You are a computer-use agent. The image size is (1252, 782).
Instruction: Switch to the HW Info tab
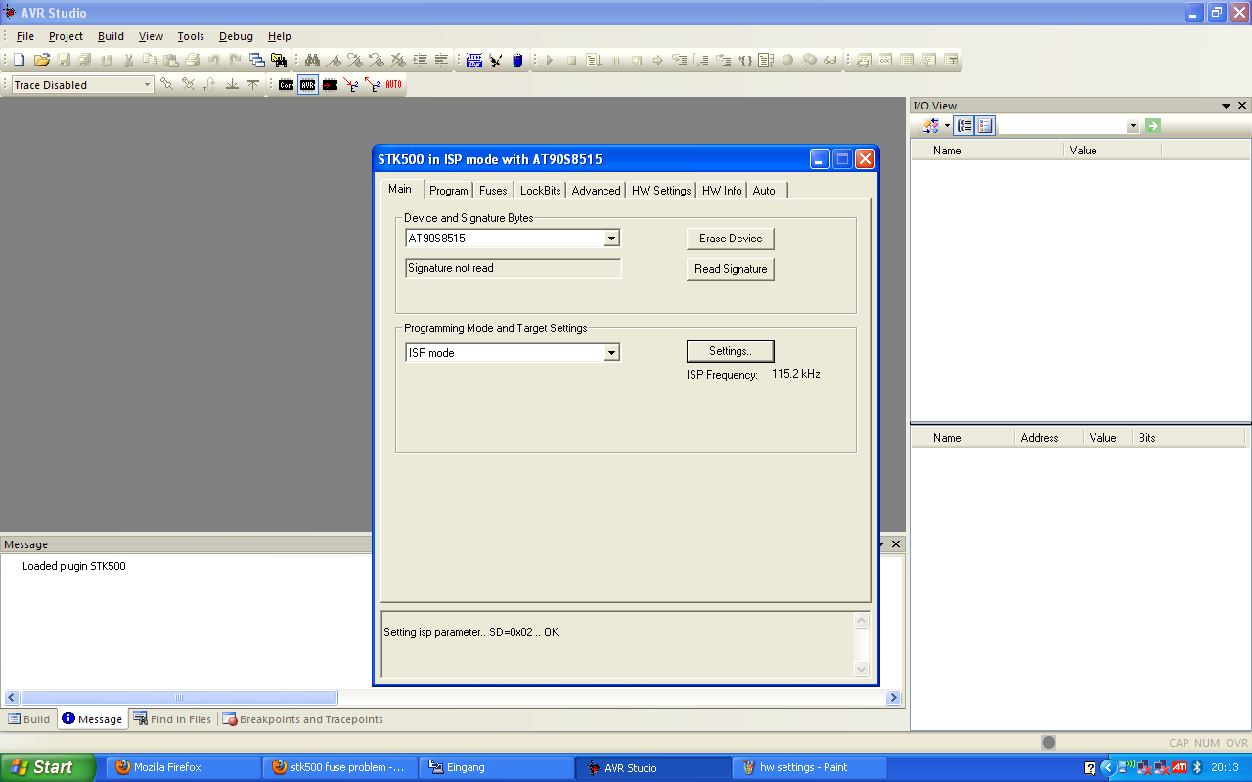click(722, 191)
